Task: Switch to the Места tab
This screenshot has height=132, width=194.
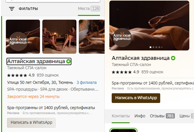Action: (x=89, y=9)
